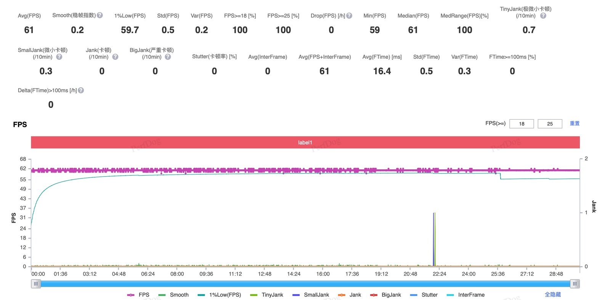Toggle BigJank legend entry
This screenshot has height=300, width=610.
[x=386, y=295]
